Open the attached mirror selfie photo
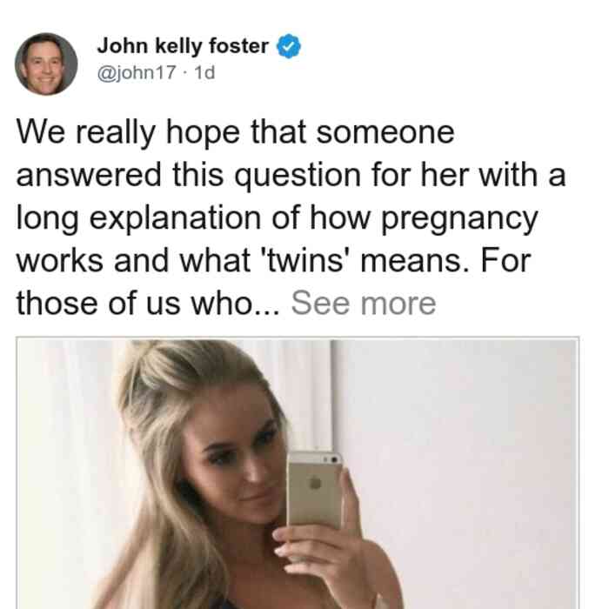 click(298, 473)
